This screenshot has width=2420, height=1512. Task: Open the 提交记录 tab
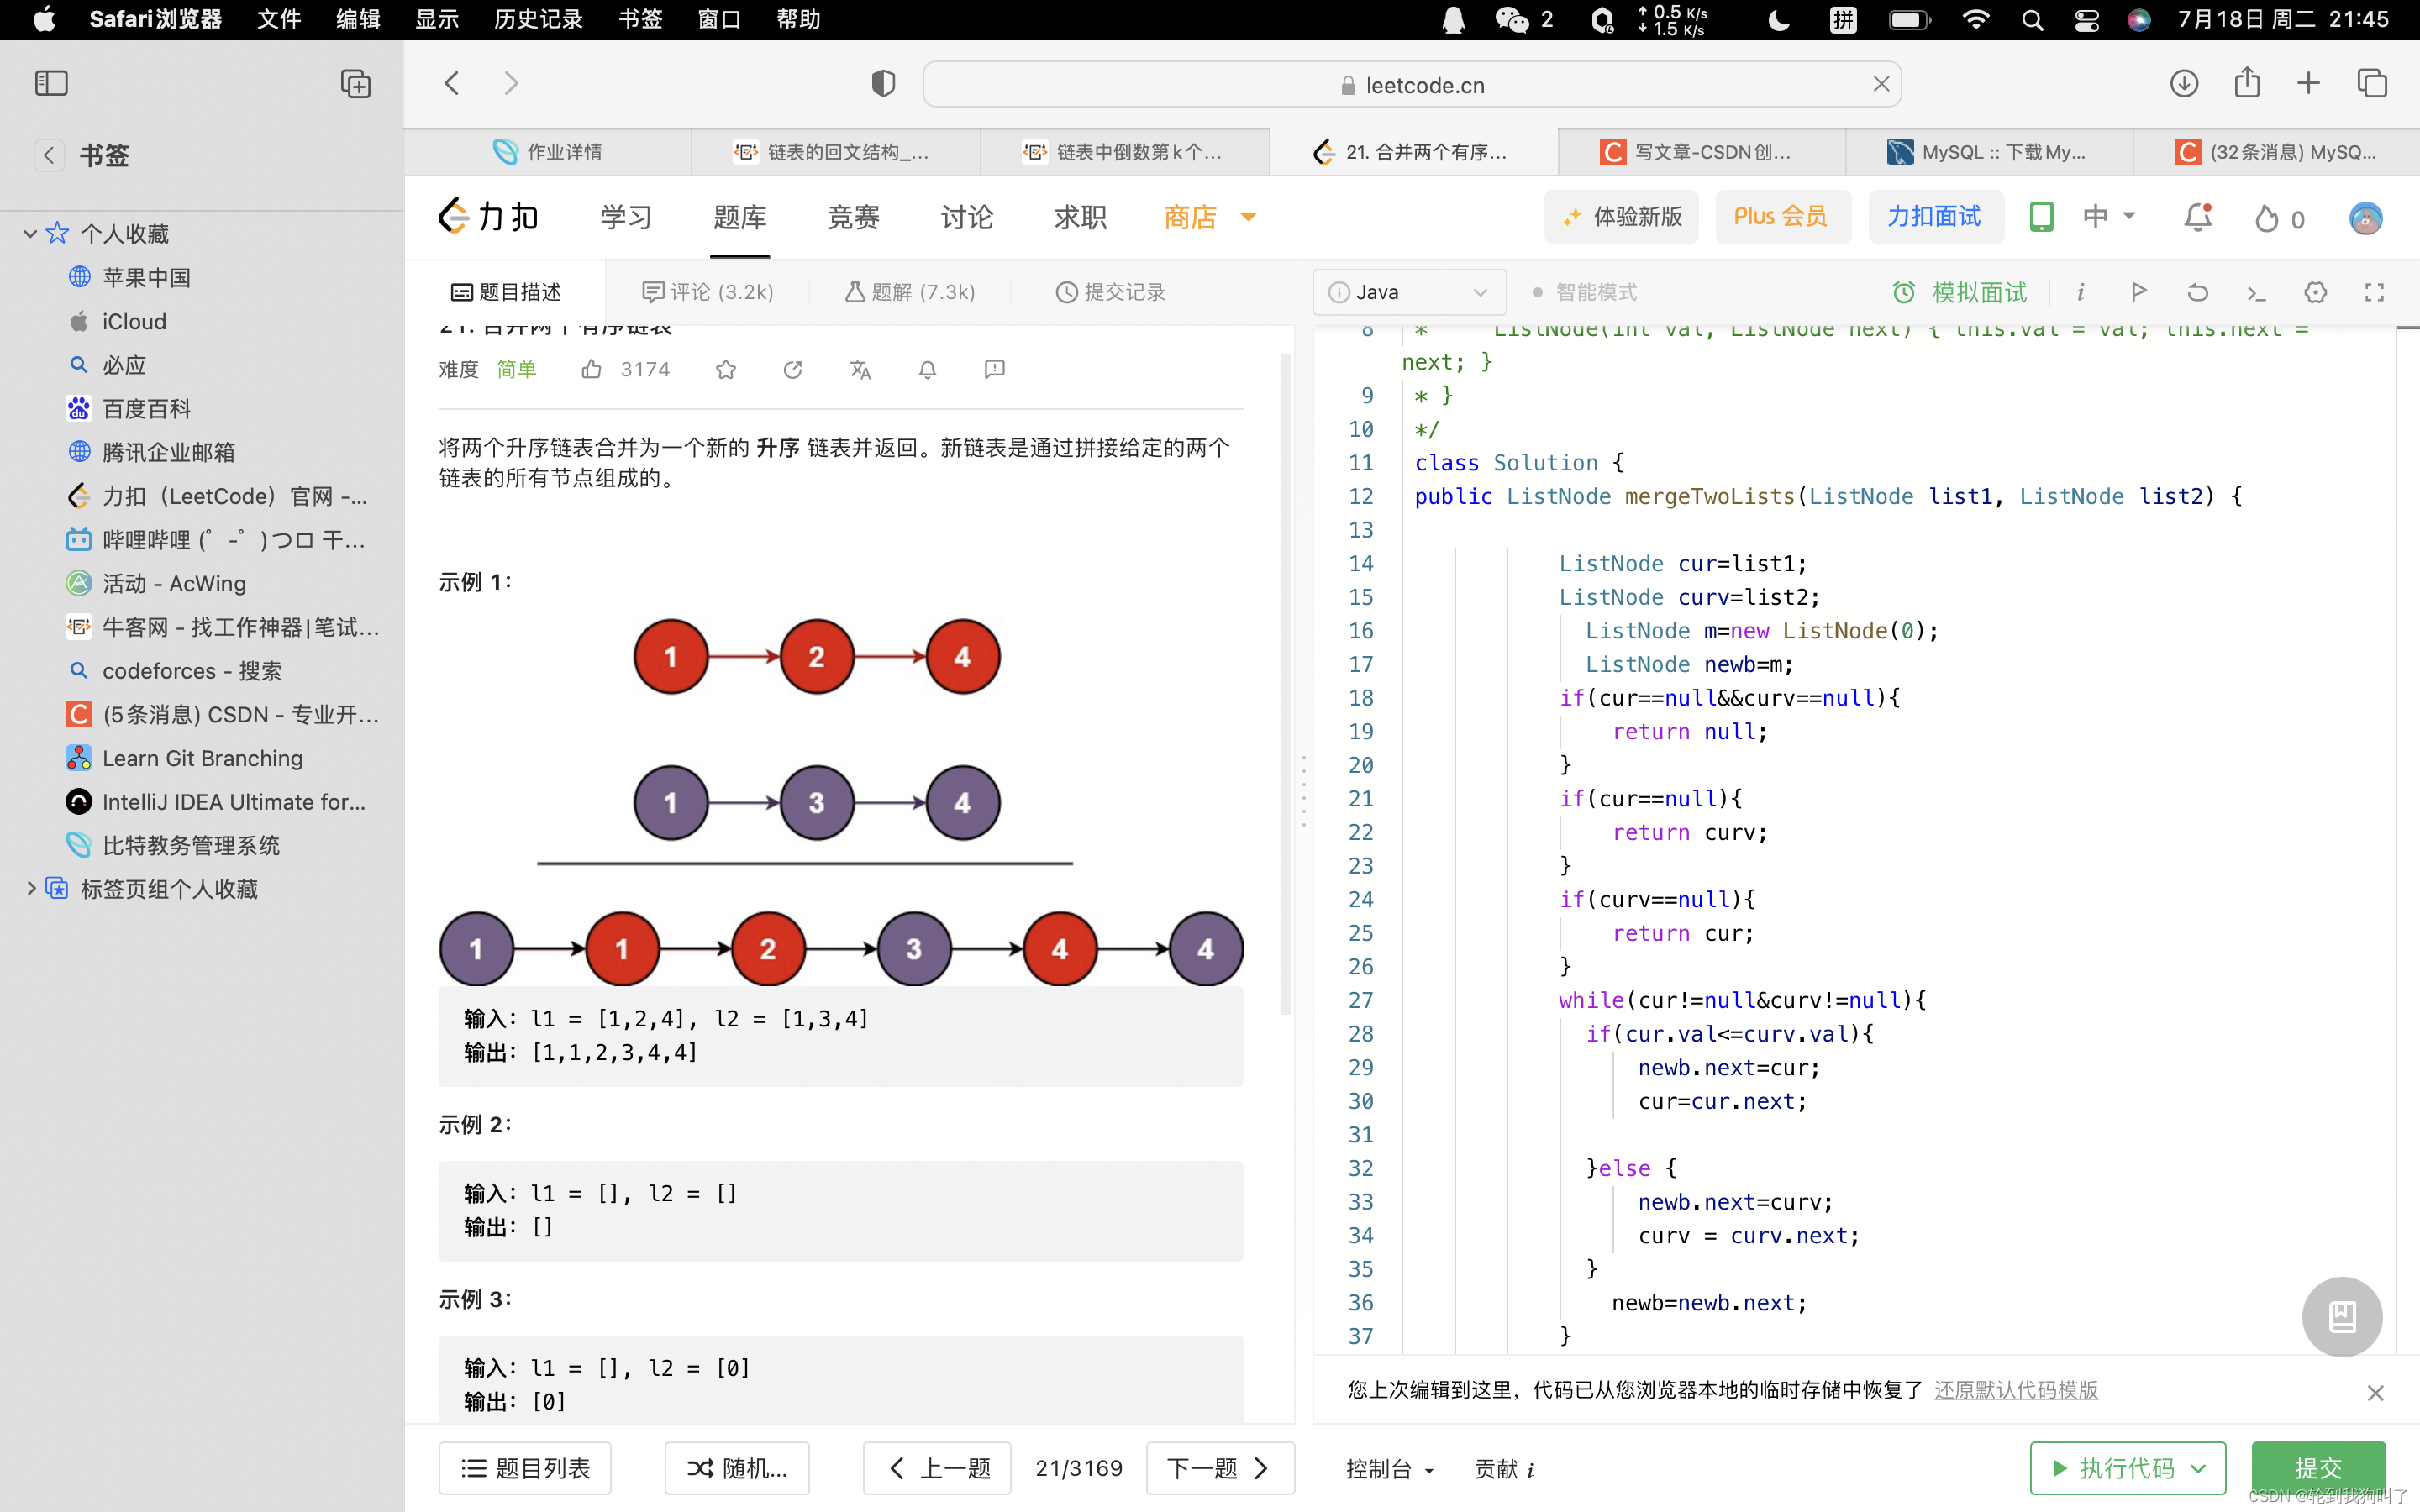[x=1111, y=292]
